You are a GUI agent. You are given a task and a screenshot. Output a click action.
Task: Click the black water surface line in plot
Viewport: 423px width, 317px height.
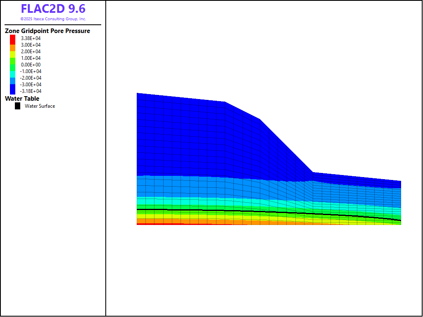coord(248,211)
